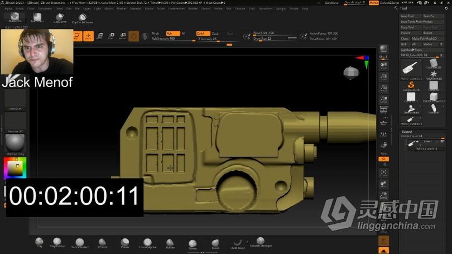Screen dimensions: 452x254
Task: Choose the hPolish brush
Action: (x=102, y=243)
